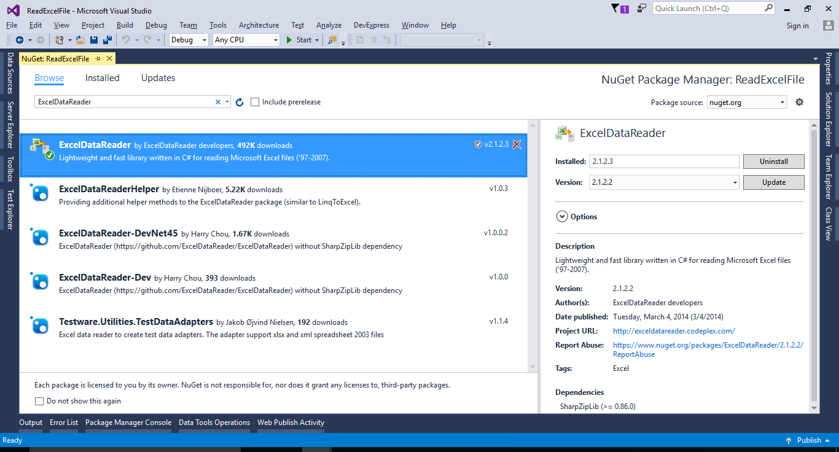Click the Uninstall button

(x=773, y=162)
